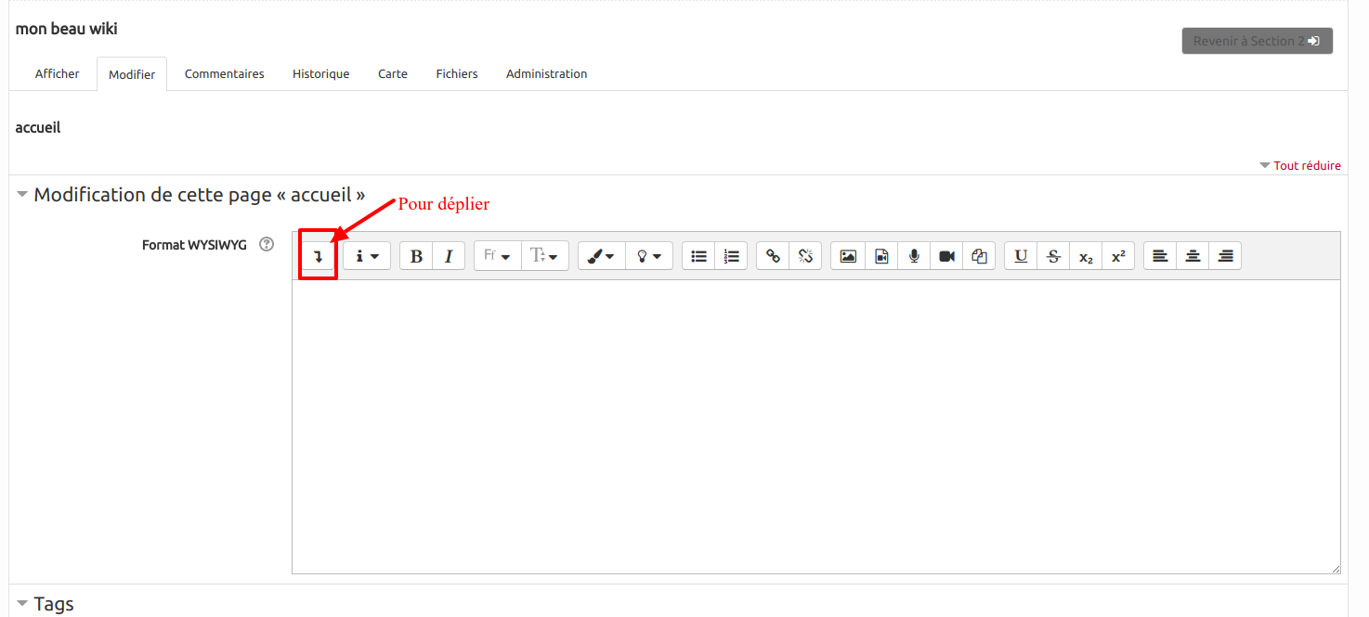Insert a numbered list
Viewport: 1369px width, 617px height.
pyautogui.click(x=731, y=256)
